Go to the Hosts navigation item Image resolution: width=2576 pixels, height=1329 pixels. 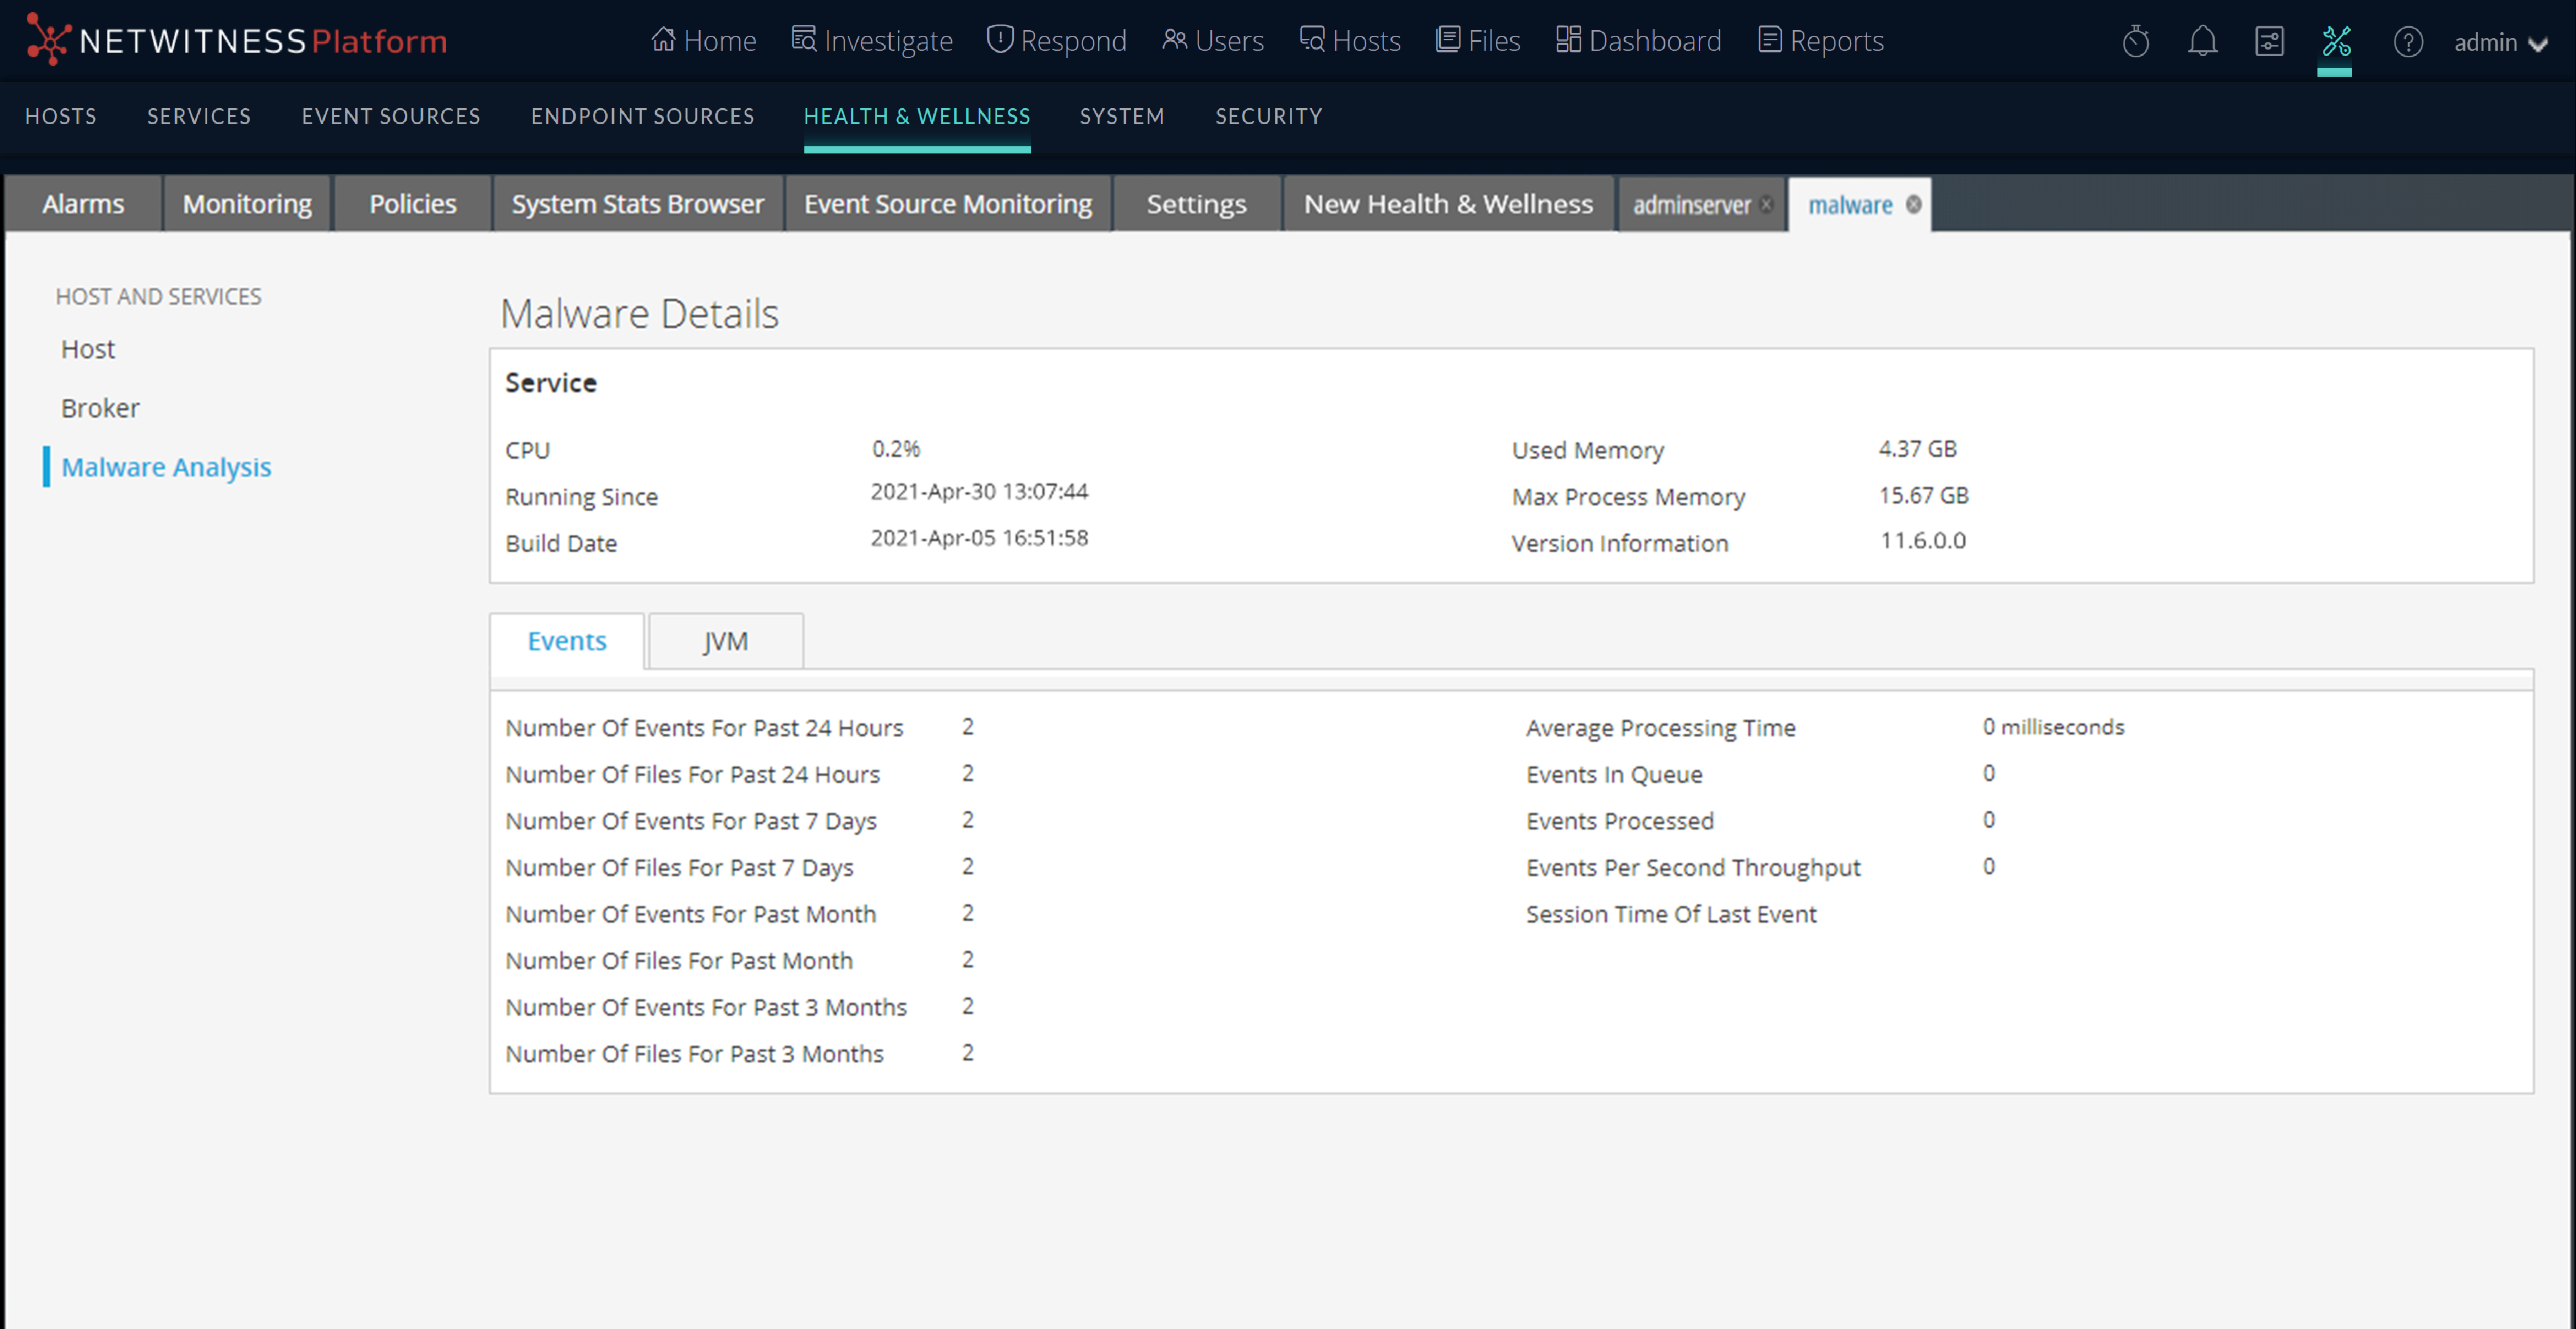pyautogui.click(x=1350, y=40)
